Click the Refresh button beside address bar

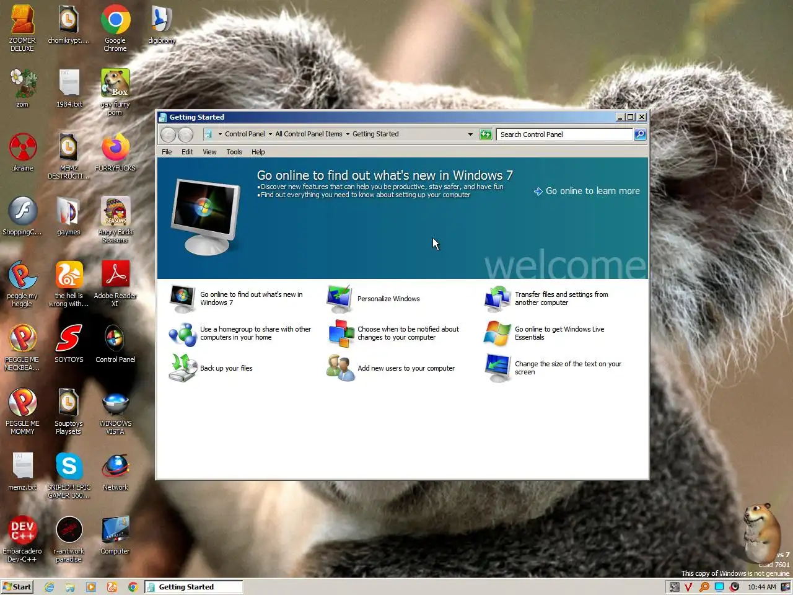(x=486, y=134)
